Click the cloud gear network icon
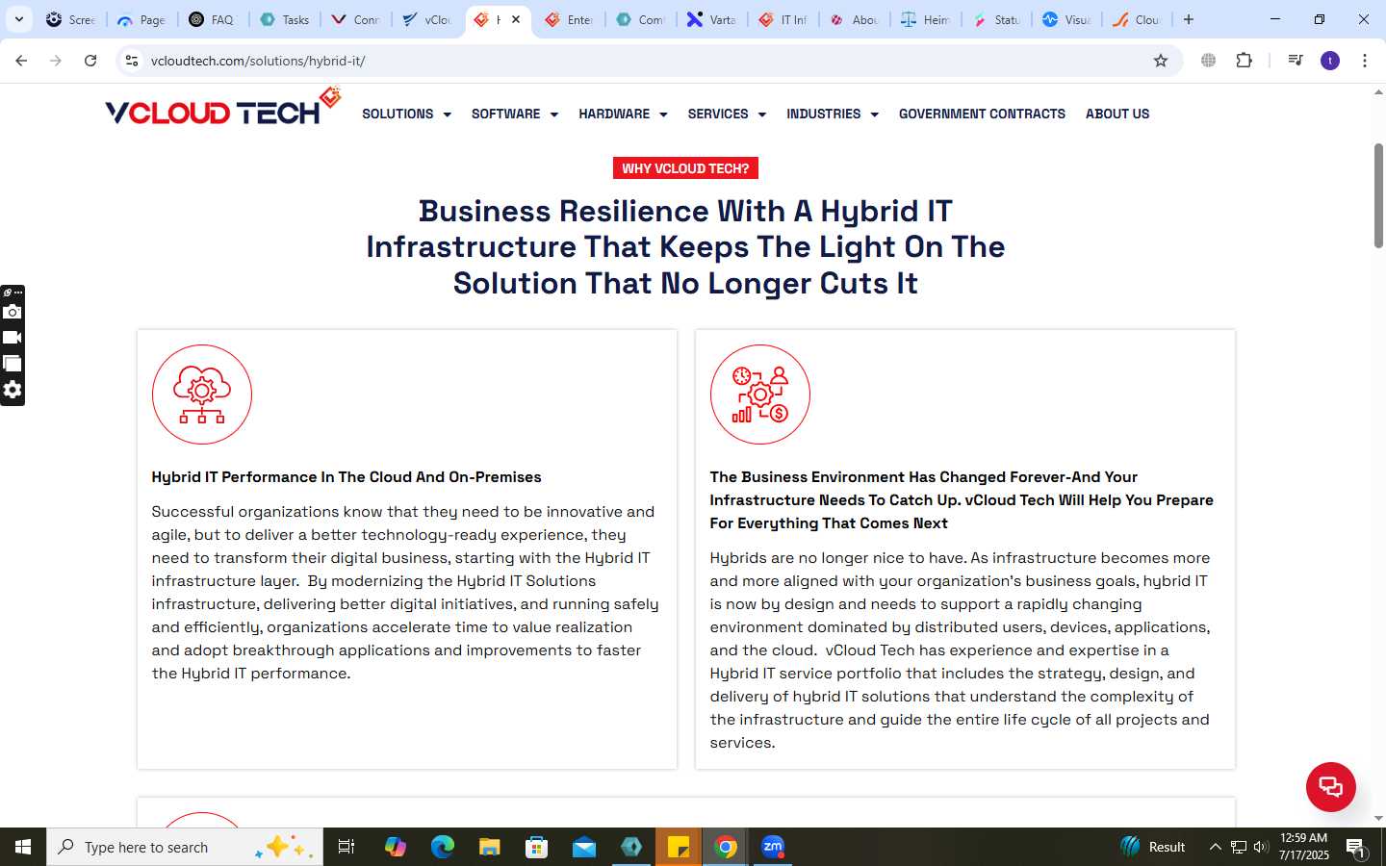 (x=202, y=395)
